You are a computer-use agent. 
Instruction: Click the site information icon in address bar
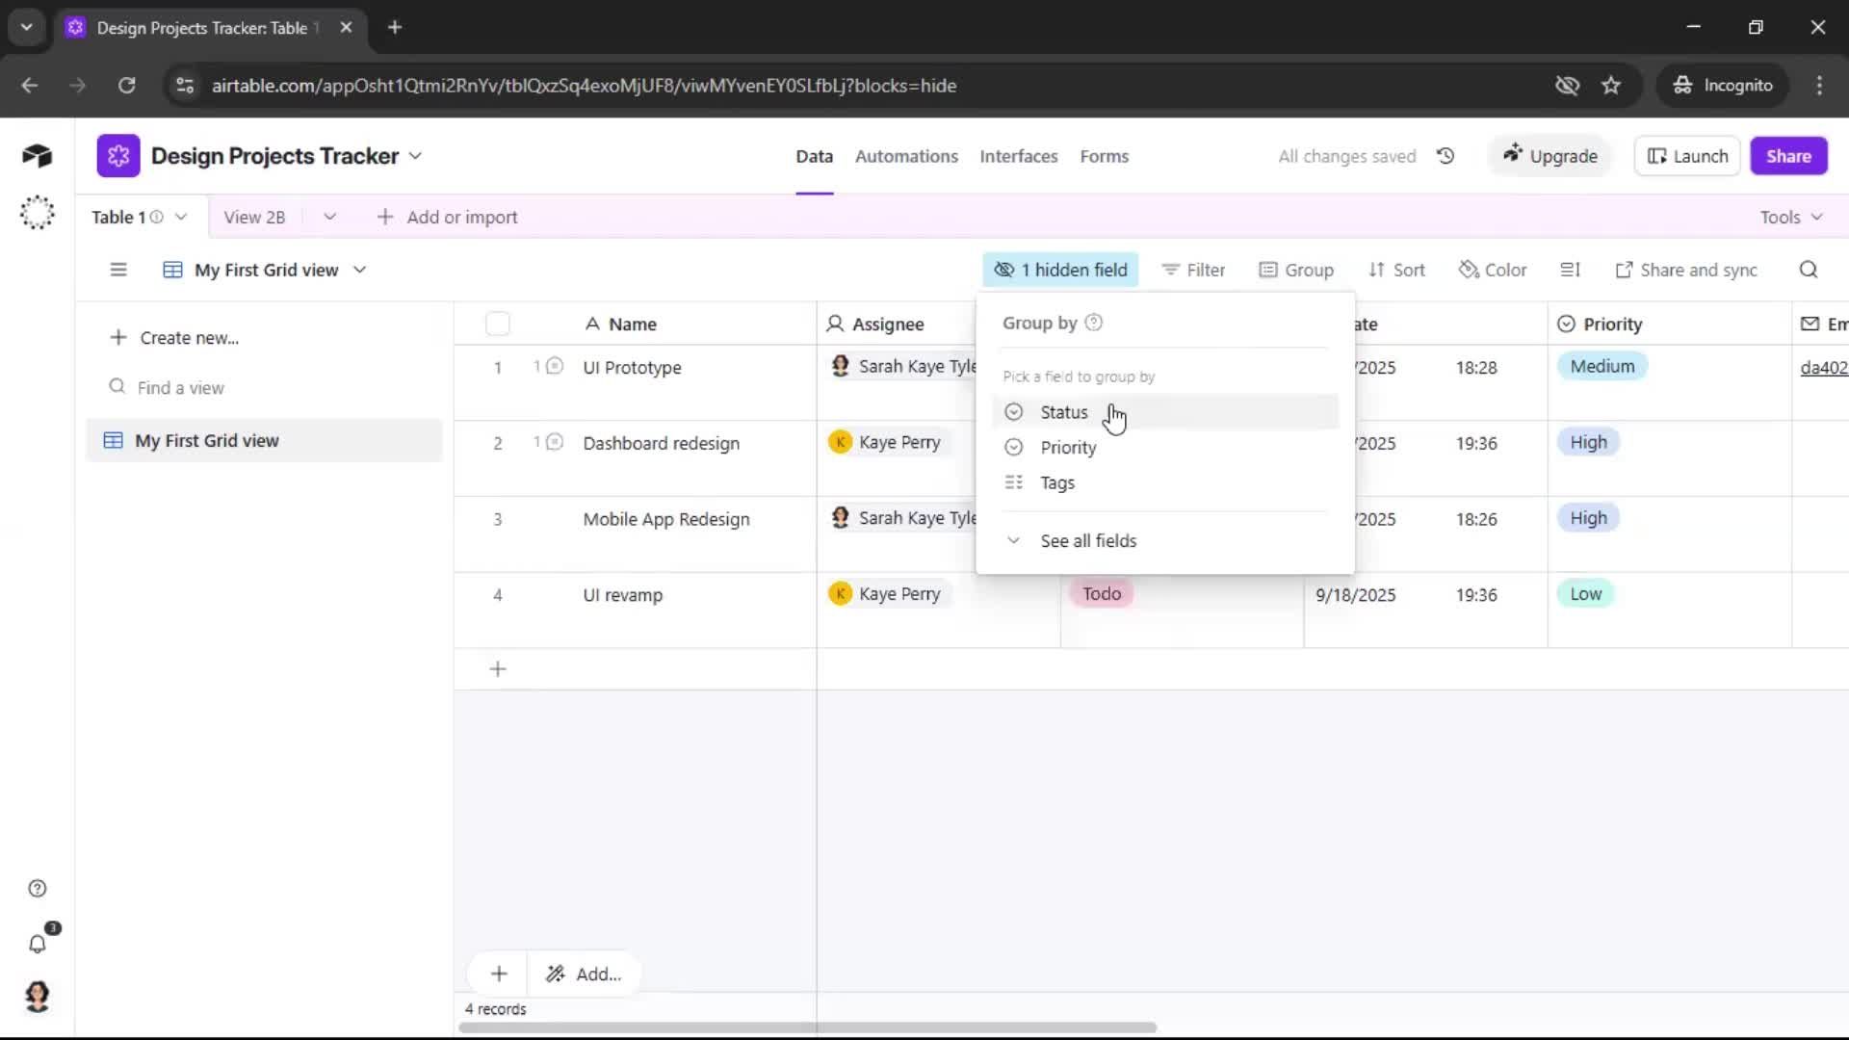185,86
